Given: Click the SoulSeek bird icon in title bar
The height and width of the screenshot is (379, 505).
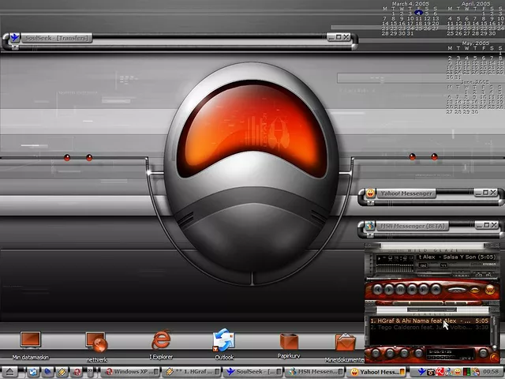Looking at the screenshot, I should [x=14, y=37].
